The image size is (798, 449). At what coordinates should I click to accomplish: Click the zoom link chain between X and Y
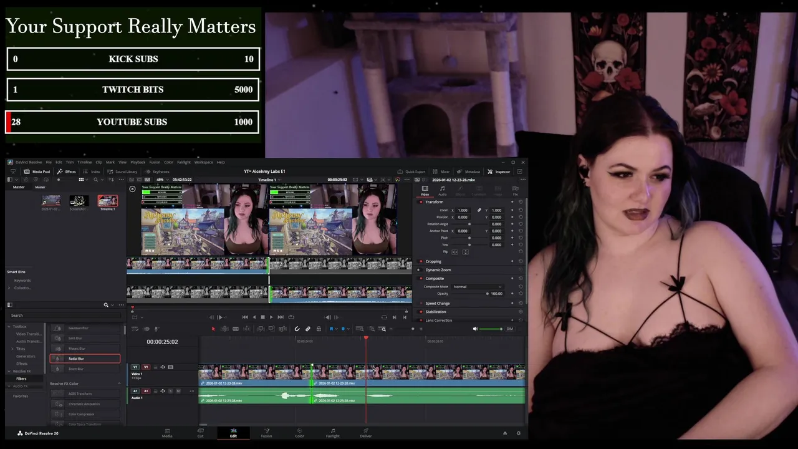[x=479, y=210]
